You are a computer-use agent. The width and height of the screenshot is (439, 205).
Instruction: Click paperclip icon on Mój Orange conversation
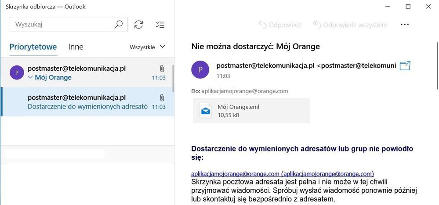point(162,68)
